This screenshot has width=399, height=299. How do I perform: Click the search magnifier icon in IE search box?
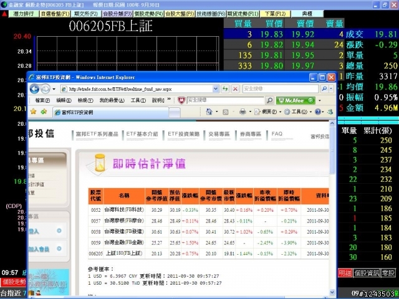click(x=324, y=88)
